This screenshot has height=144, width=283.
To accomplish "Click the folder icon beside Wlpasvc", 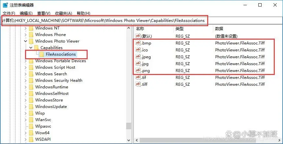I will coord(31,126).
